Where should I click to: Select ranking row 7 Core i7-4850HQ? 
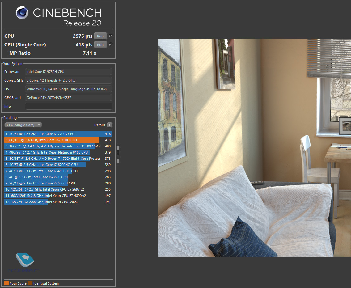(x=58, y=171)
